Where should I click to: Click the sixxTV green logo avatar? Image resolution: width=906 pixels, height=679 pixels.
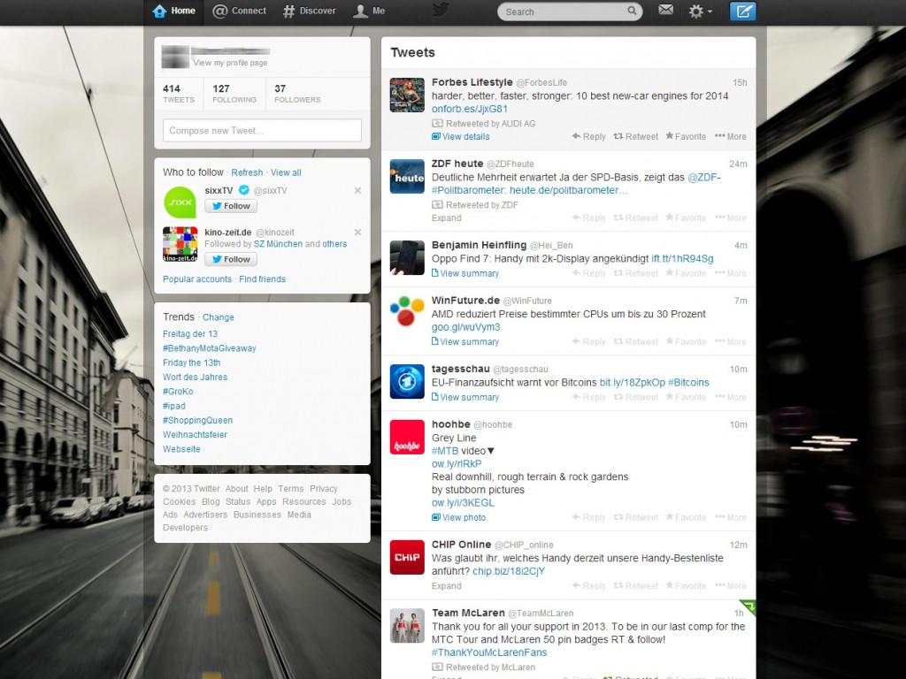(180, 202)
